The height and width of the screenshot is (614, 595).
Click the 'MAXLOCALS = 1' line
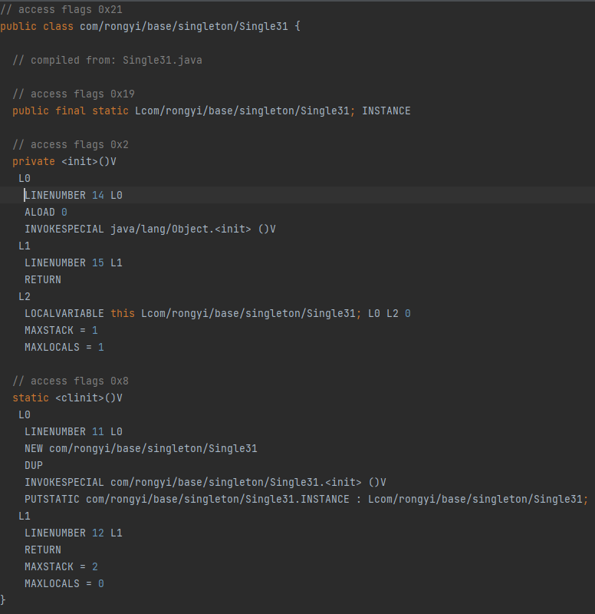coord(64,347)
